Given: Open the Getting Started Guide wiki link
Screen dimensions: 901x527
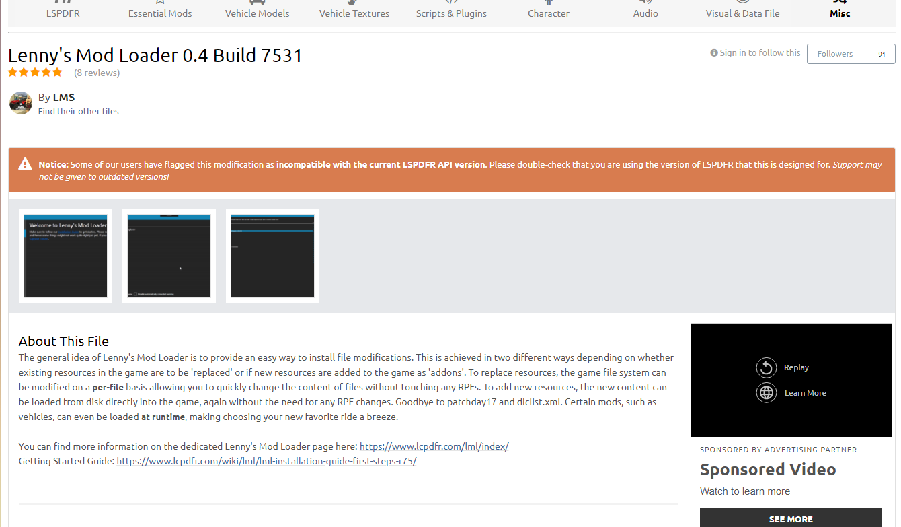Looking at the screenshot, I should [266, 461].
